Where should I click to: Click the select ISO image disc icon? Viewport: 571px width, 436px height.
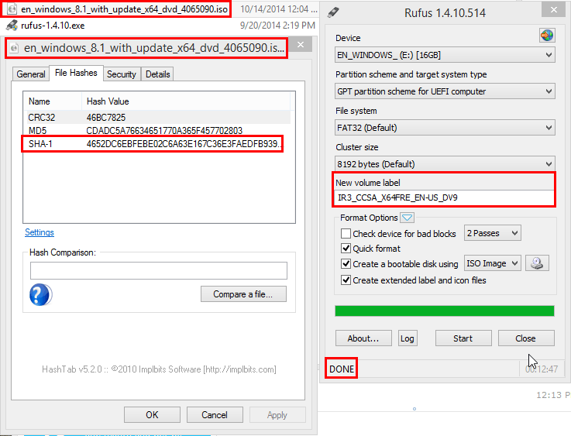click(537, 263)
